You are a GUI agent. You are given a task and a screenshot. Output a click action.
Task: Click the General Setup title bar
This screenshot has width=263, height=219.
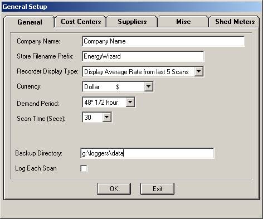coord(131,7)
